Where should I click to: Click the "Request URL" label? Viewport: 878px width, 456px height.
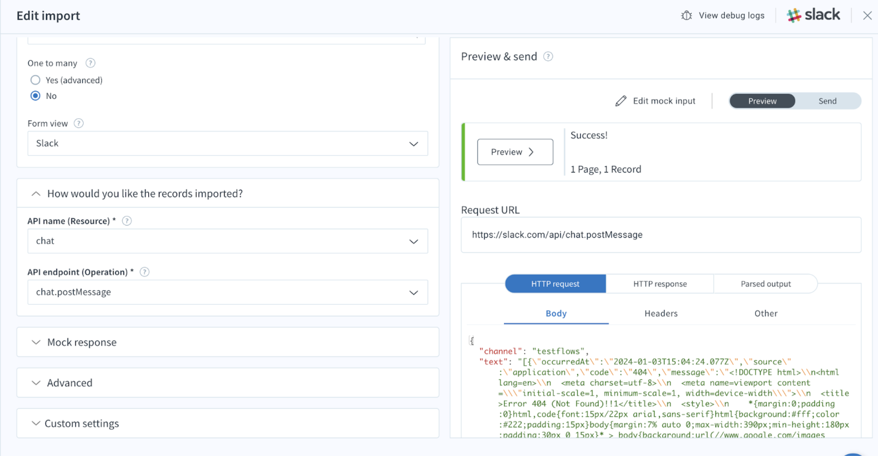point(490,210)
